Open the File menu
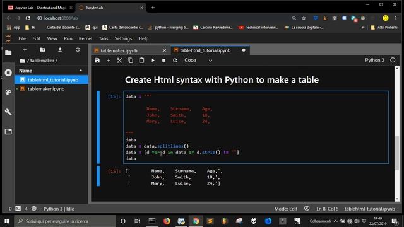Viewport: 404px width, 227px height. (22, 38)
